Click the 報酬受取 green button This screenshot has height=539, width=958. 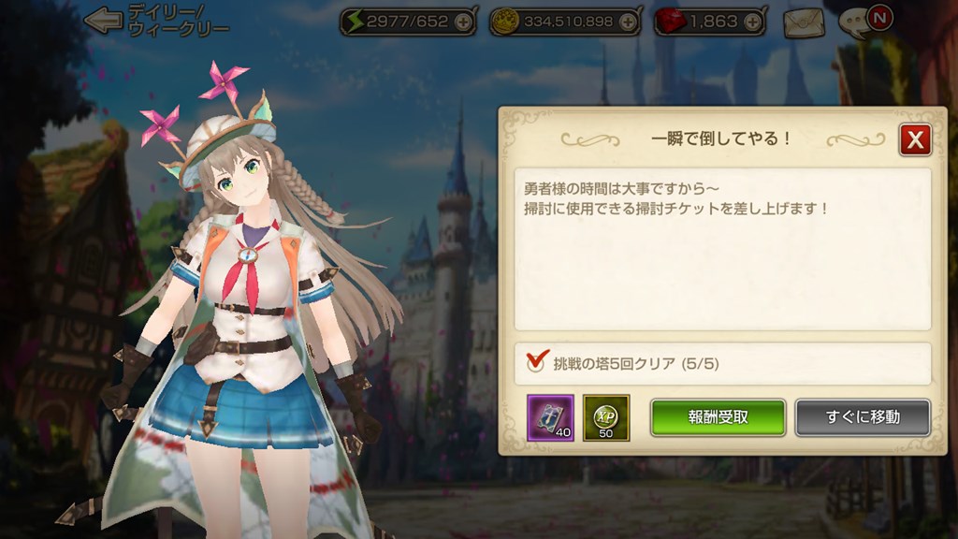(718, 417)
